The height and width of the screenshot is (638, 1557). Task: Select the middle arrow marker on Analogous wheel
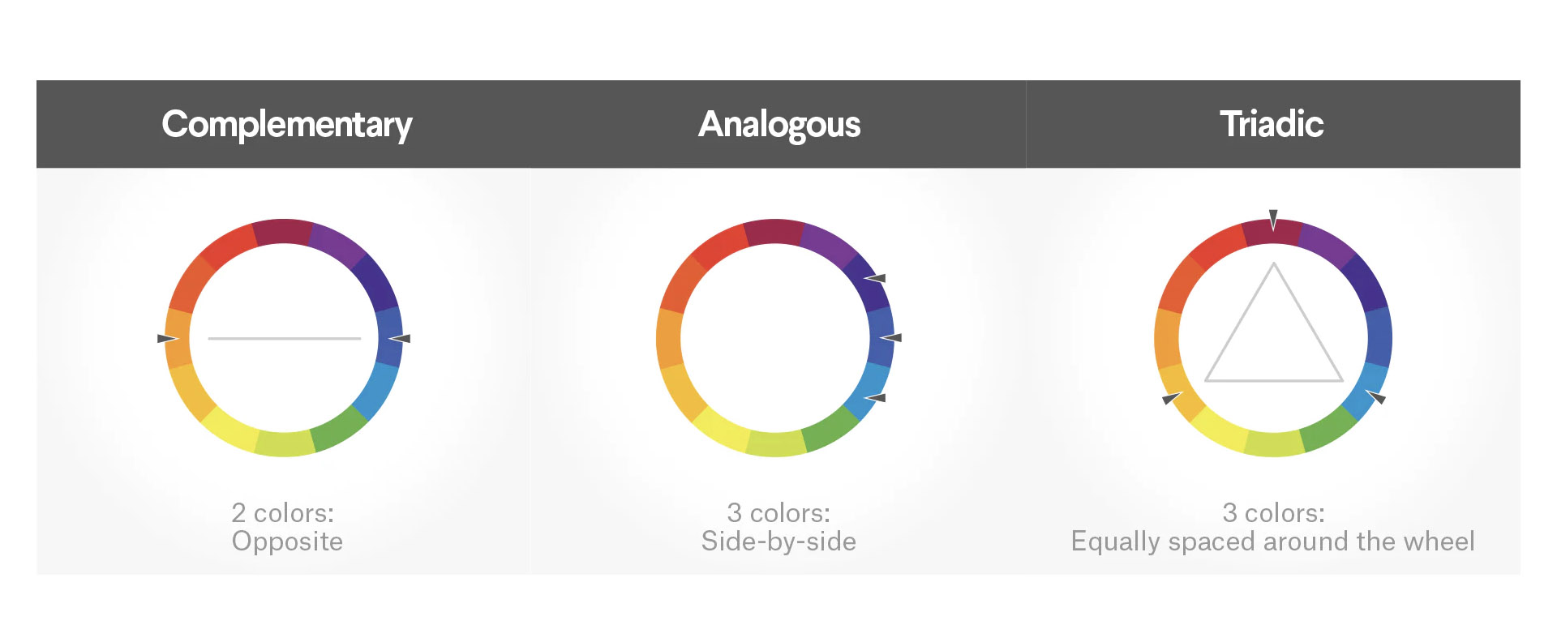(x=892, y=337)
